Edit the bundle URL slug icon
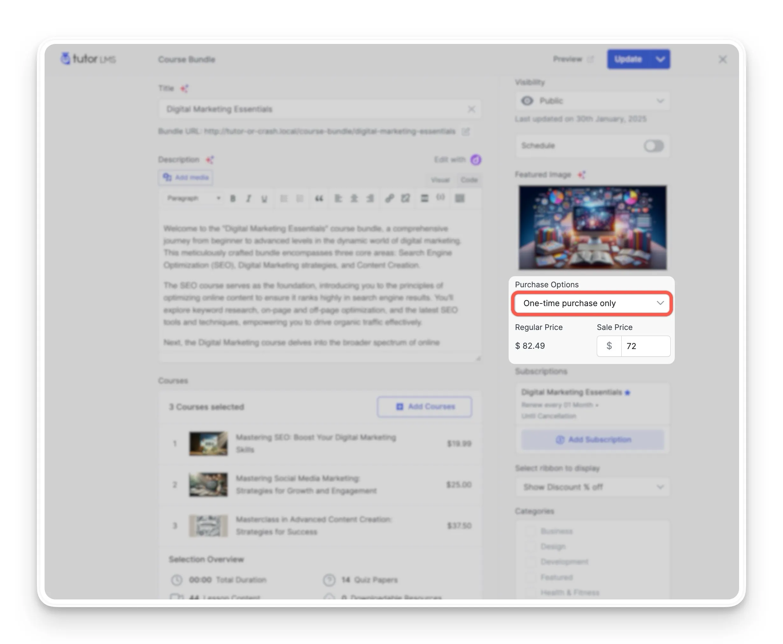The image size is (783, 644). point(465,131)
